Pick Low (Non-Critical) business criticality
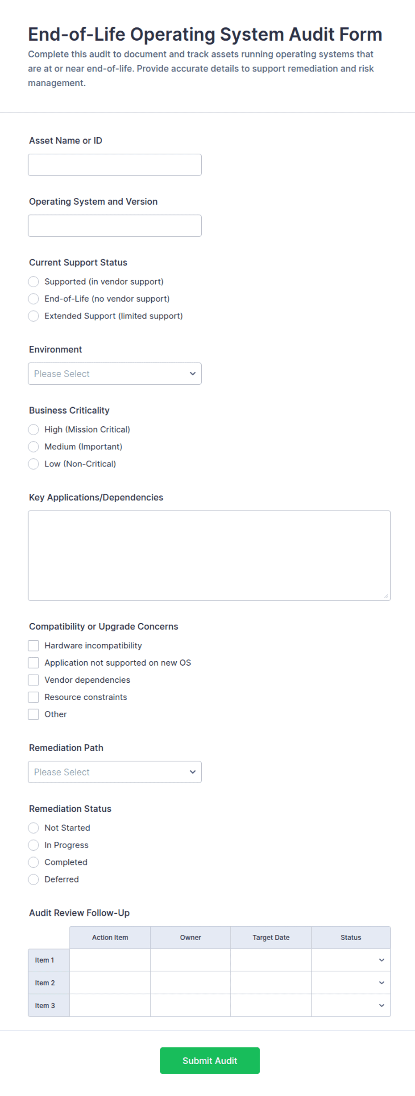Viewport: 415px width, 1096px height. point(33,464)
